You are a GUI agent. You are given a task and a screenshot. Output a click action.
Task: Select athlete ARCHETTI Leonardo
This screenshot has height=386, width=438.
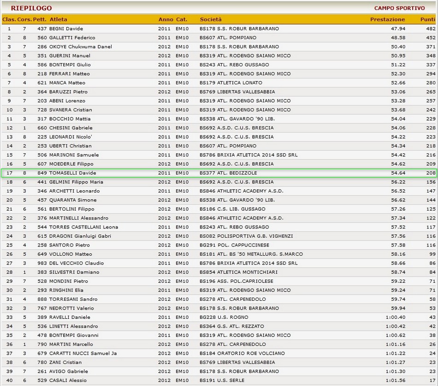click(74, 191)
